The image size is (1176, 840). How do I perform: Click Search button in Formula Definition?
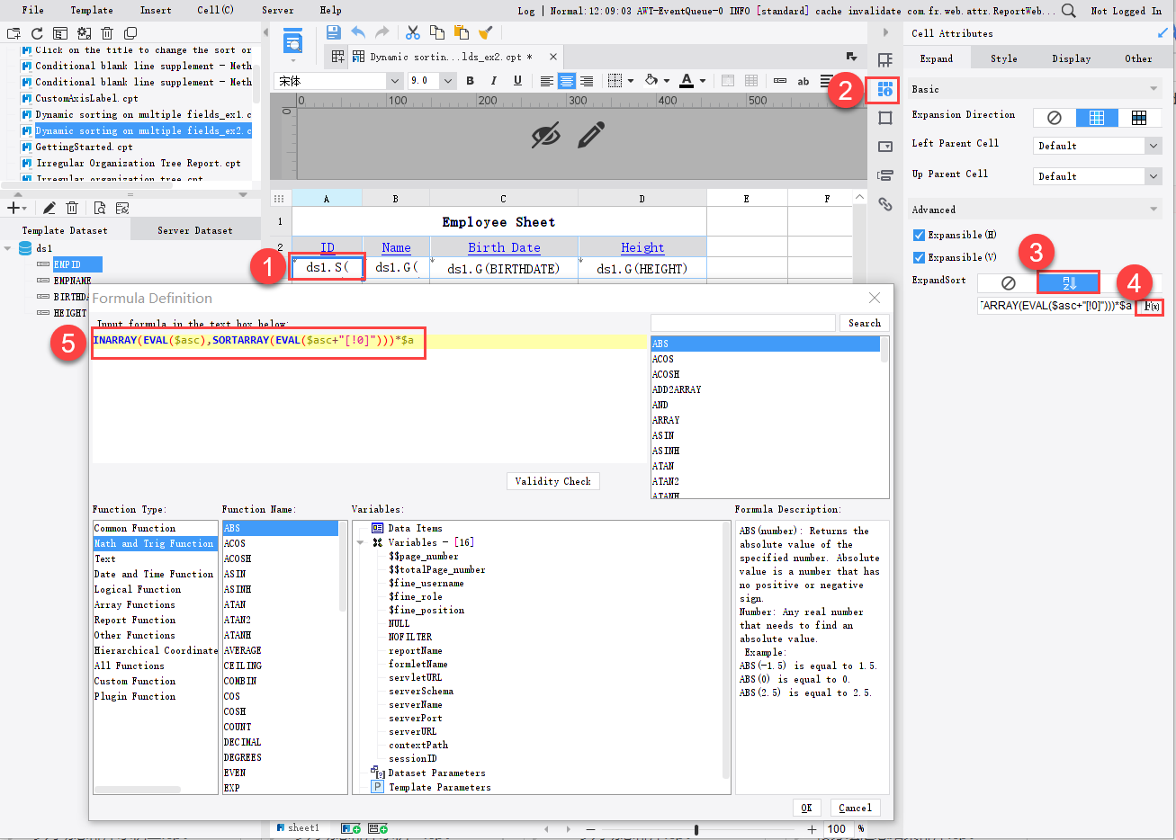click(x=865, y=323)
